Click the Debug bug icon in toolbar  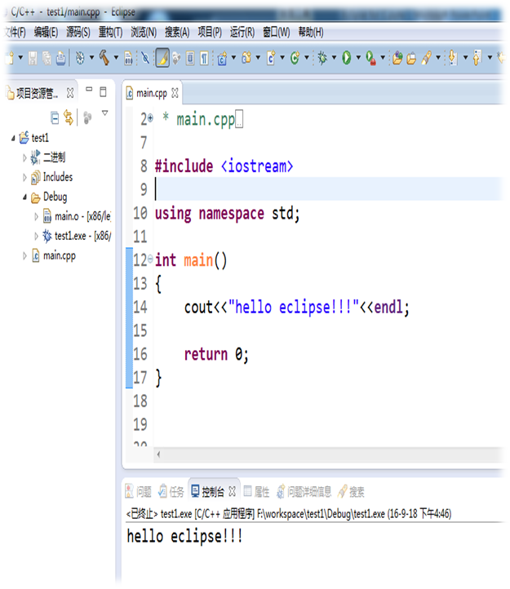[x=322, y=57]
